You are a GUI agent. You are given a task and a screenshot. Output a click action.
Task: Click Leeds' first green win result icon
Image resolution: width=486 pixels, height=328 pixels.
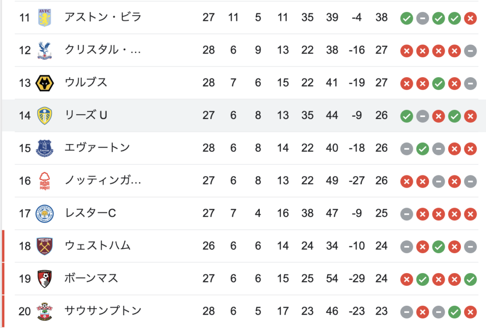tap(406, 116)
